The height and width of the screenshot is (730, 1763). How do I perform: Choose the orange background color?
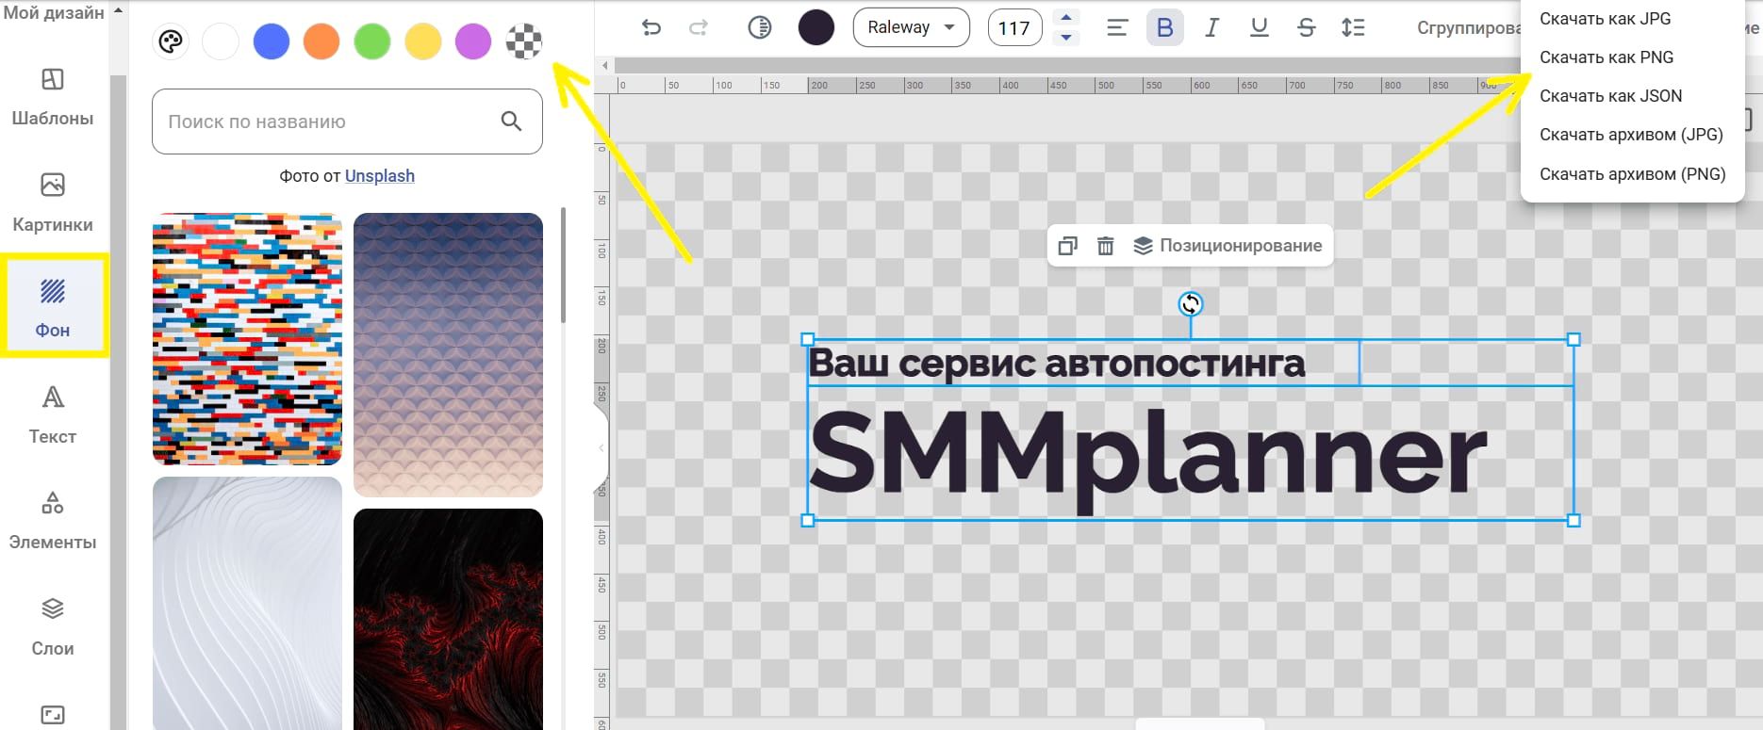(x=321, y=41)
